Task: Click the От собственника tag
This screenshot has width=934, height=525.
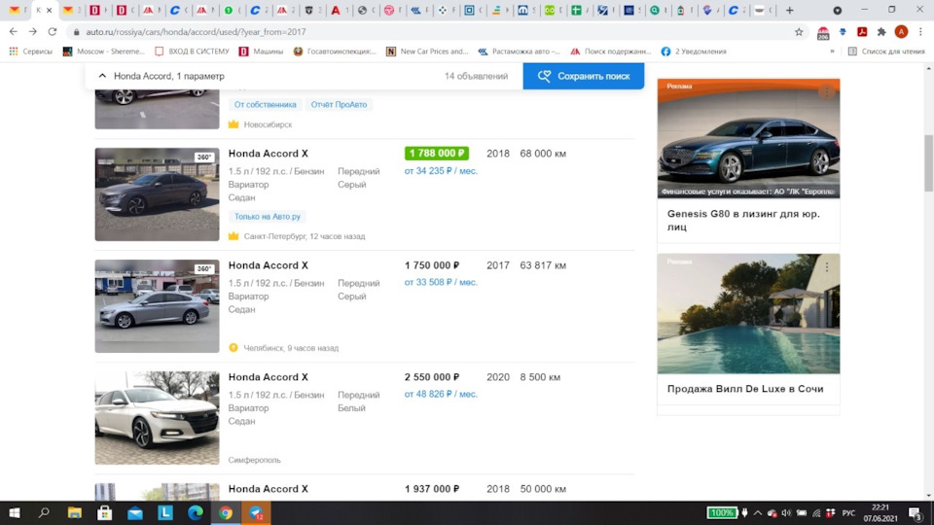Action: 265,105
